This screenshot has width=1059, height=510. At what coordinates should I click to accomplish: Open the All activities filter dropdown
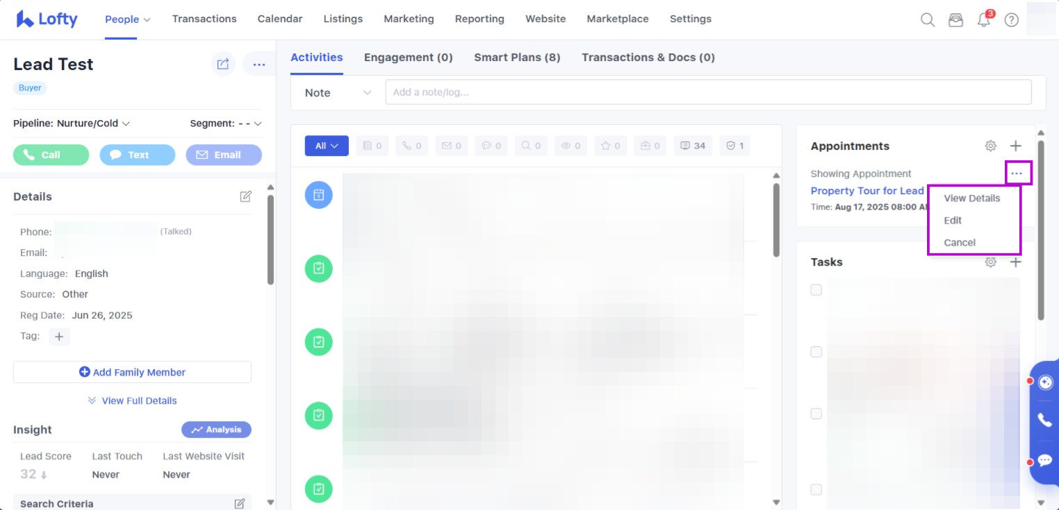tap(327, 146)
